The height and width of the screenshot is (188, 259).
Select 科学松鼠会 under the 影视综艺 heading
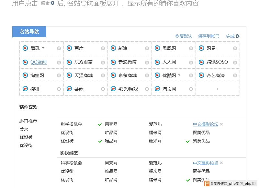point(71,163)
